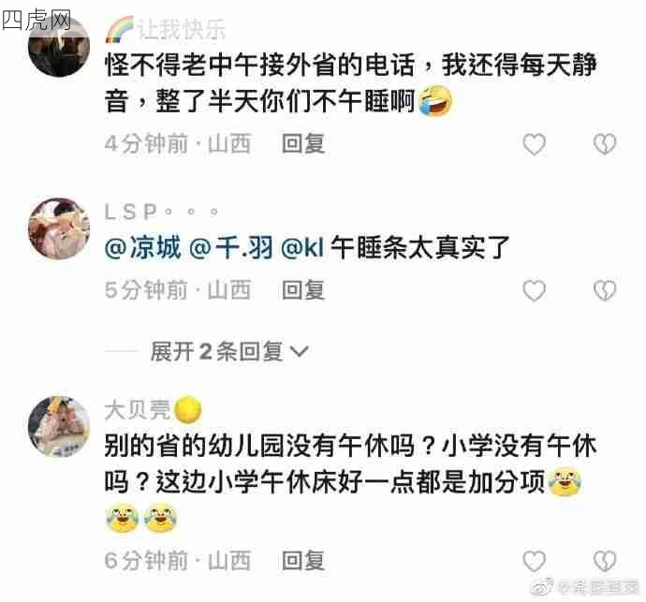Open LSP user's profile avatar

tap(59, 228)
